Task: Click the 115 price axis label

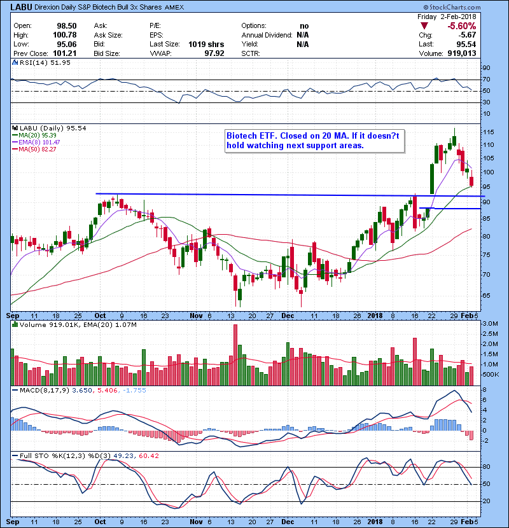Action: 488,132
